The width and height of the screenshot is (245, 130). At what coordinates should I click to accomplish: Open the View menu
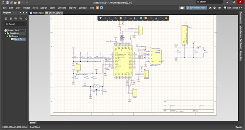tap(18, 8)
